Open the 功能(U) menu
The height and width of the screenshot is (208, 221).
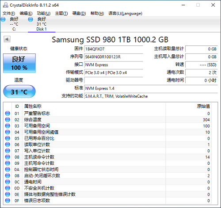coord(44,13)
